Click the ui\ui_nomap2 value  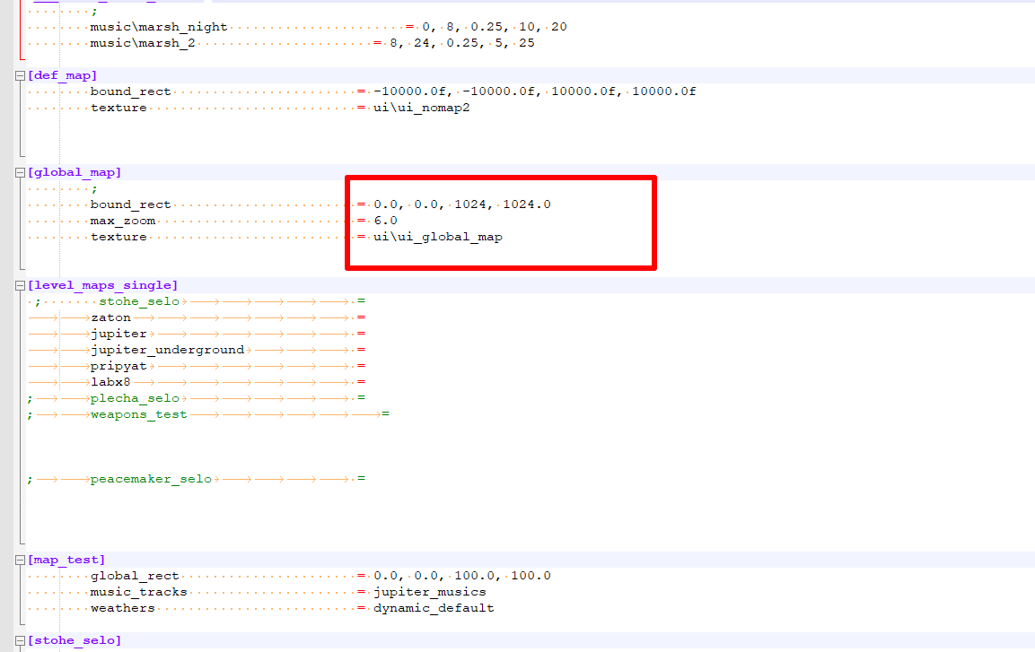click(422, 108)
